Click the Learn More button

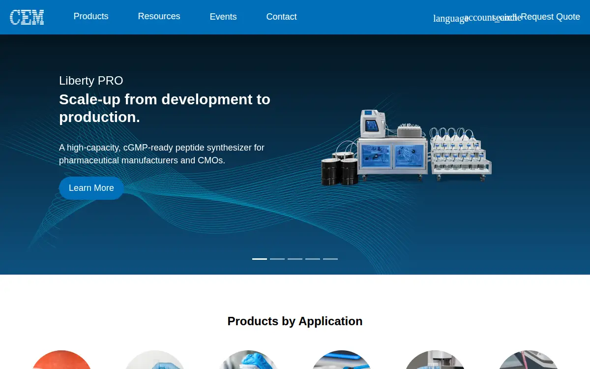tap(91, 188)
